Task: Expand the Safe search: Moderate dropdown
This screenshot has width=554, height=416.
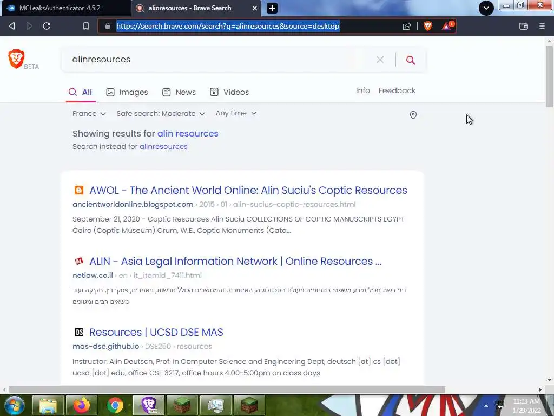Action: [160, 114]
